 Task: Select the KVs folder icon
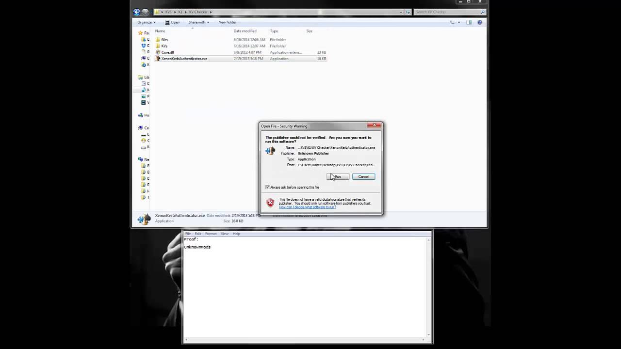coord(158,46)
